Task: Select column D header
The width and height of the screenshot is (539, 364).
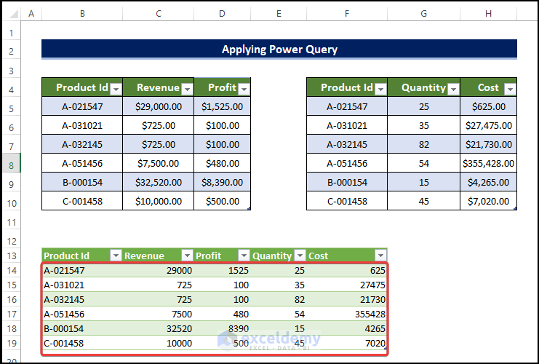Action: 222,13
